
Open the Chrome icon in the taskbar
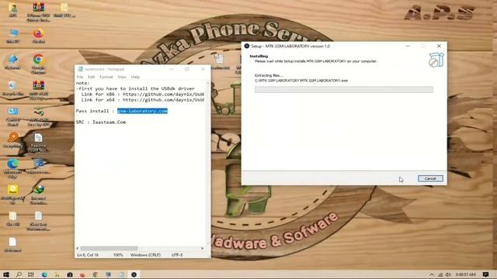(x=96, y=274)
